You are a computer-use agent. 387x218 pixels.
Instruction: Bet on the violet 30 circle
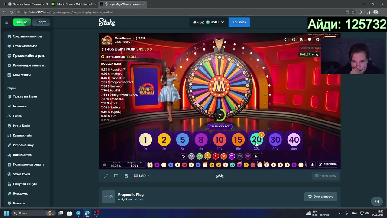(275, 140)
